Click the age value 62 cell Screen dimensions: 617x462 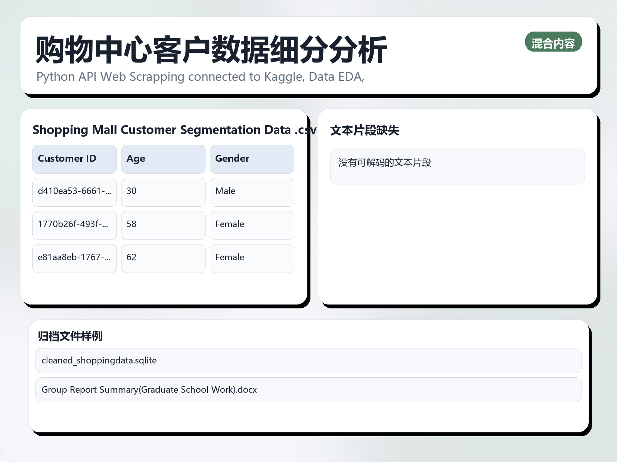coord(163,258)
